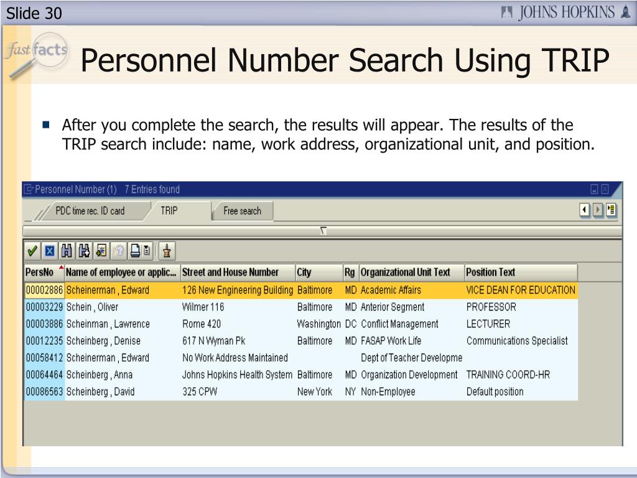The height and width of the screenshot is (478, 637).
Task: Show previous tabs with left arrow
Action: [585, 210]
